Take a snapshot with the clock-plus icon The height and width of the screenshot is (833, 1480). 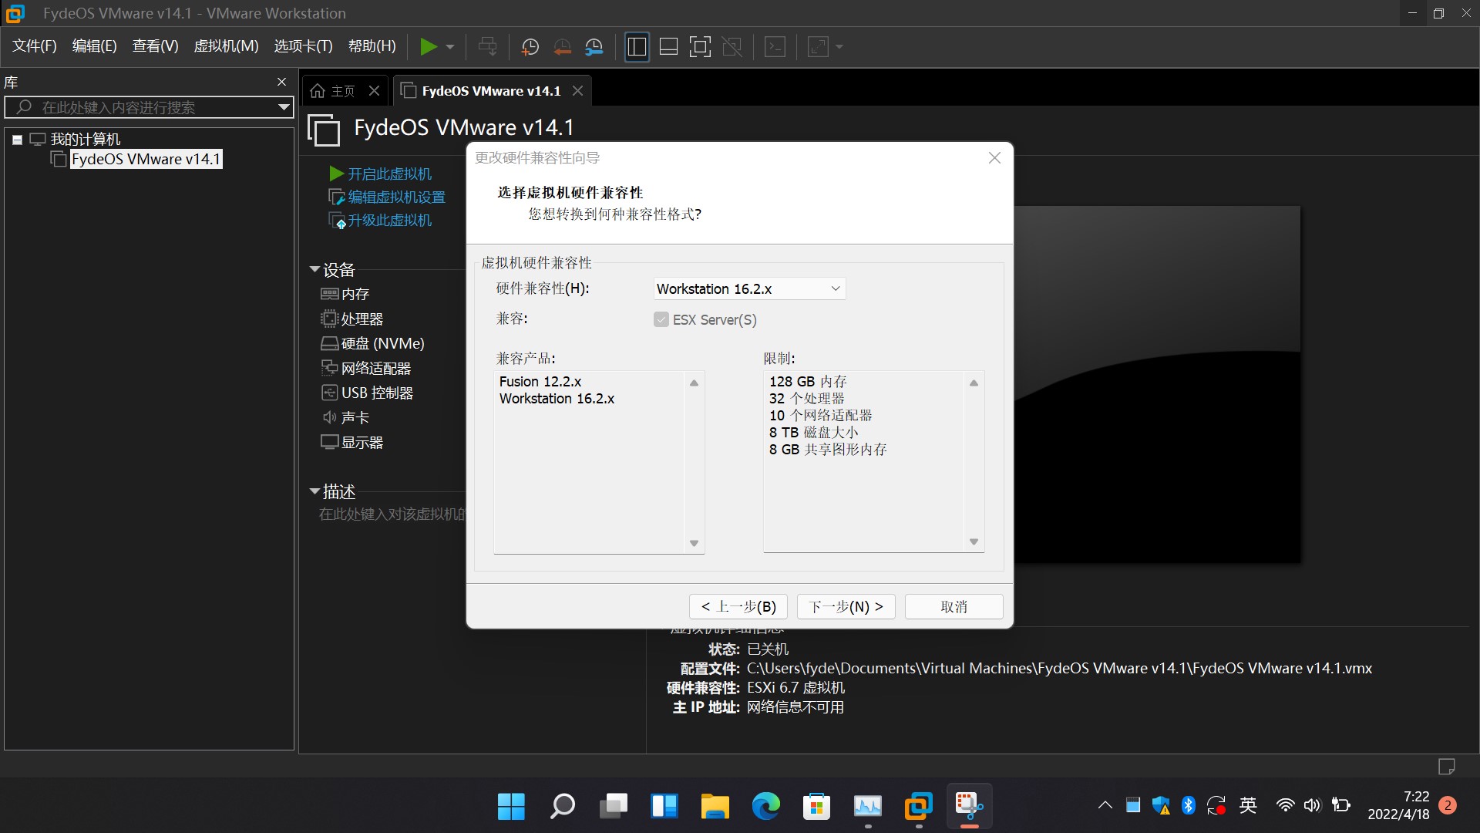click(x=530, y=47)
